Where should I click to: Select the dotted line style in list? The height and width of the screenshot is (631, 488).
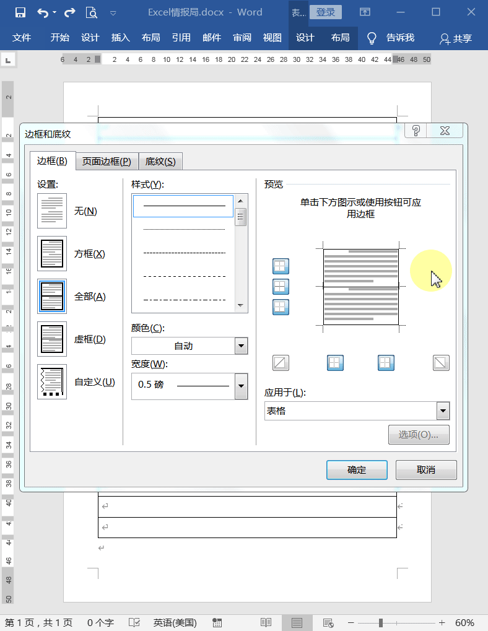coord(184,229)
